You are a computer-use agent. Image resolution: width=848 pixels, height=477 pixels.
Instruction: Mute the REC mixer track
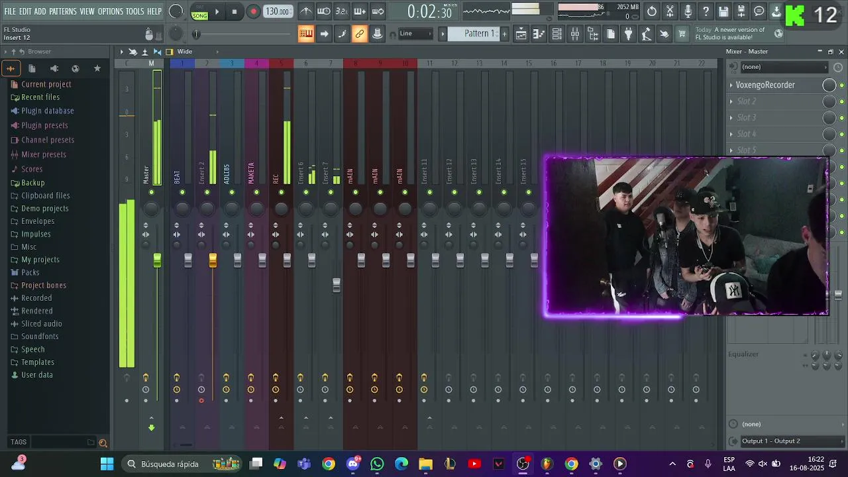(282, 192)
